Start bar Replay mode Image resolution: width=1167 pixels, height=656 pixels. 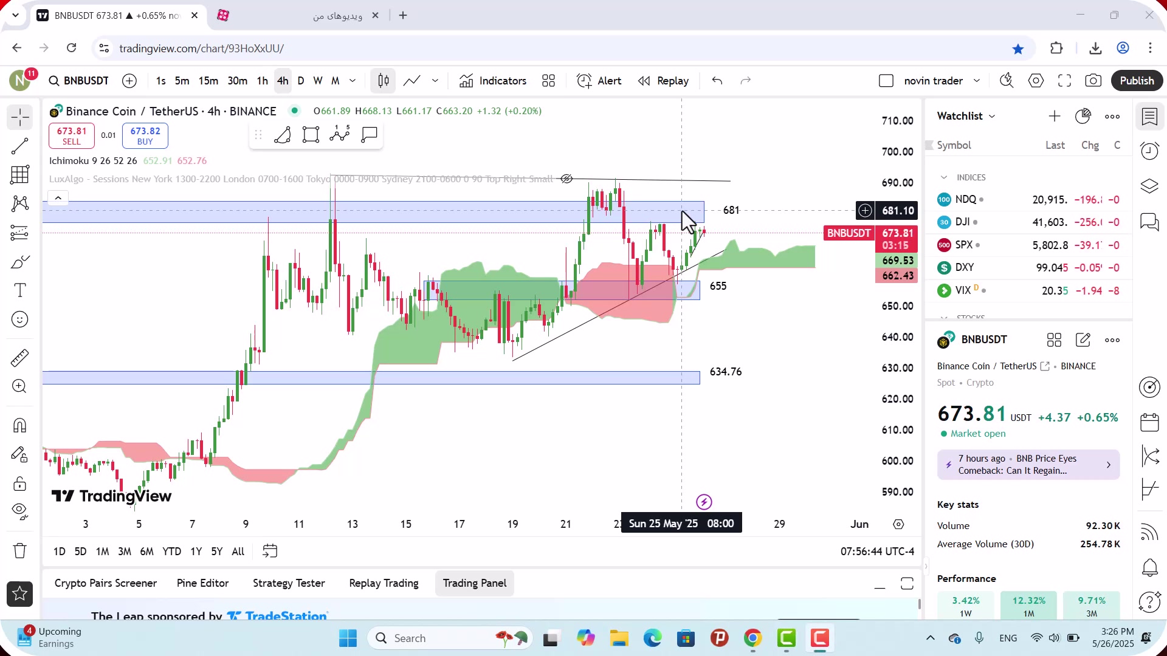(663, 81)
